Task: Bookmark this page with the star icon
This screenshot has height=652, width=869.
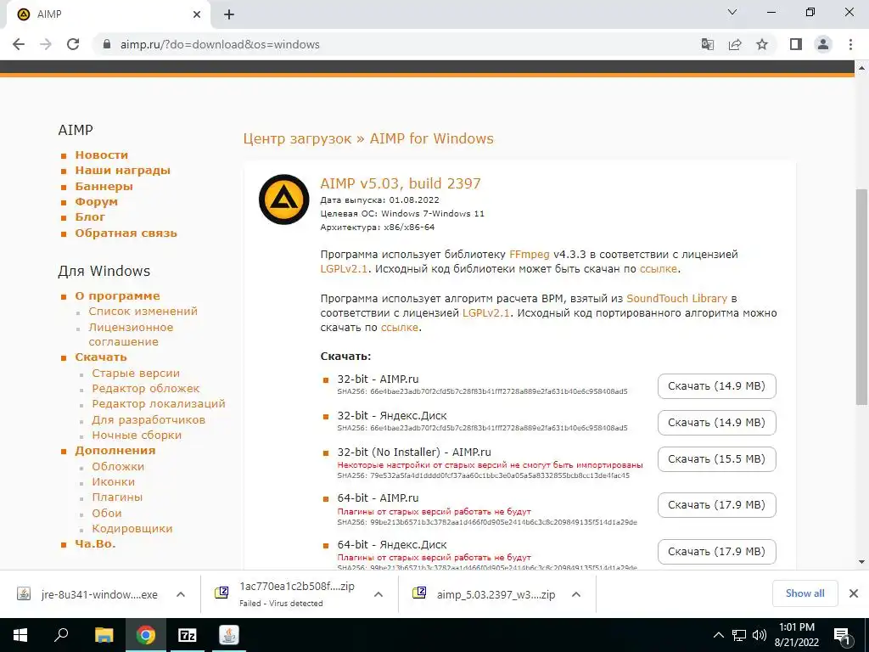Action: point(762,44)
